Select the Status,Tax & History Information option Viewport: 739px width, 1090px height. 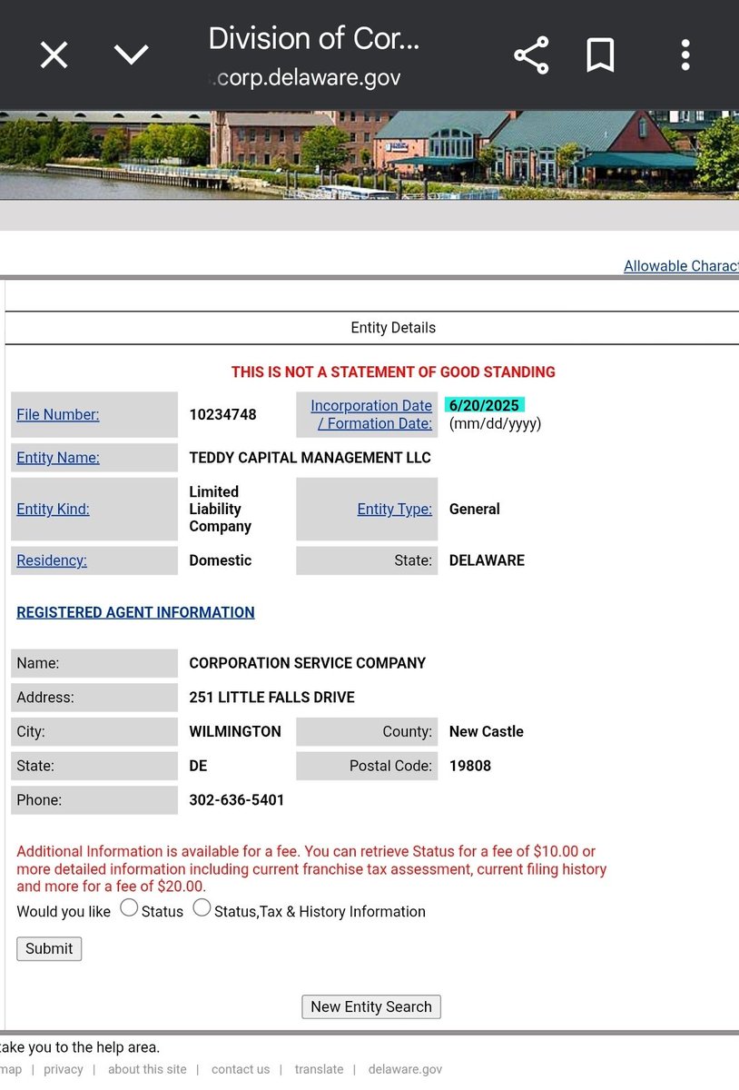(x=202, y=907)
